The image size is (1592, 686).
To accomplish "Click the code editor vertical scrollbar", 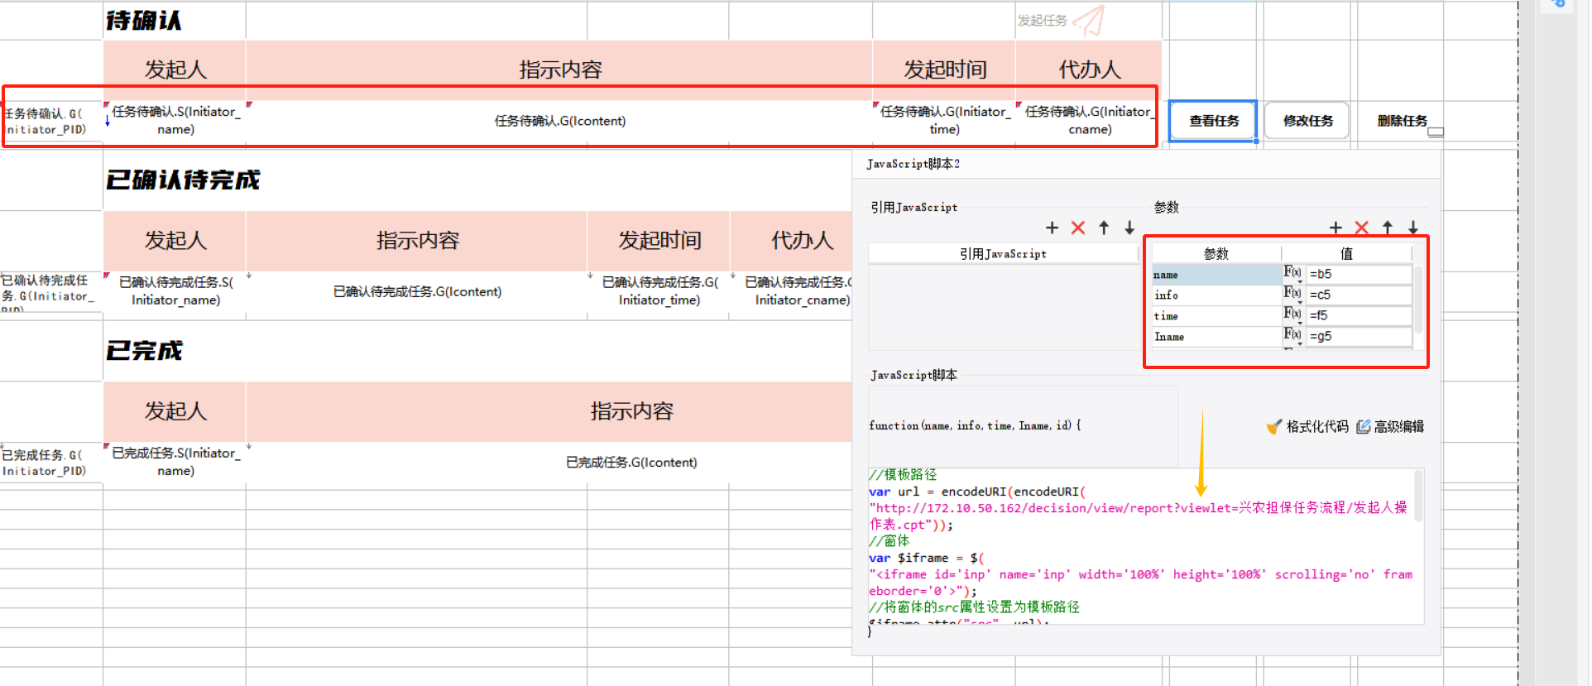I will coord(1419,497).
